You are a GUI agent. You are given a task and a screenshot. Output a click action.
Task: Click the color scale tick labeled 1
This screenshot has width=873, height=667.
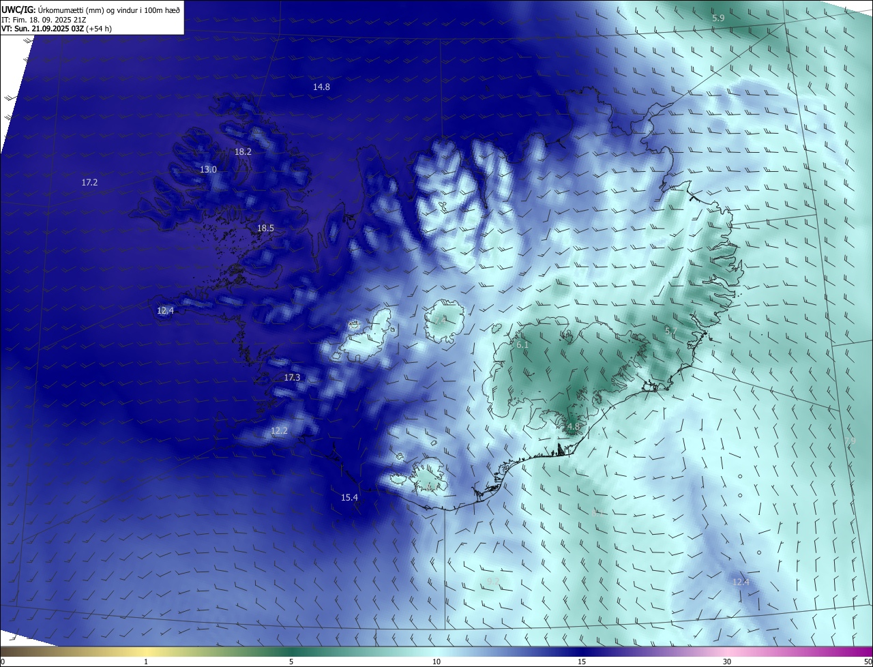tap(146, 662)
